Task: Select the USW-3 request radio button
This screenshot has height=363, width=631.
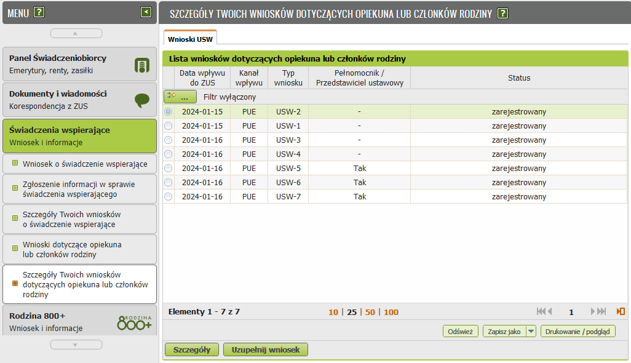Action: pyautogui.click(x=169, y=140)
